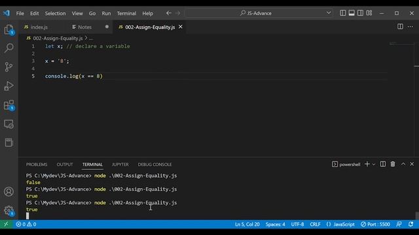Go back with the navigation arrow
The width and height of the screenshot is (419, 235).
(x=169, y=13)
